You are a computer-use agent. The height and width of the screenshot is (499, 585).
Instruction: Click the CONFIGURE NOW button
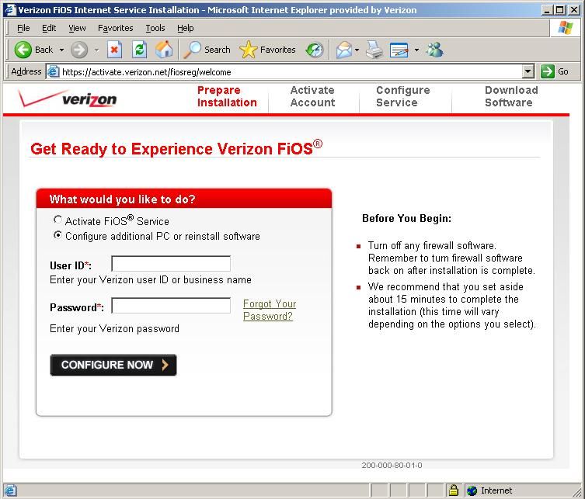(x=113, y=365)
